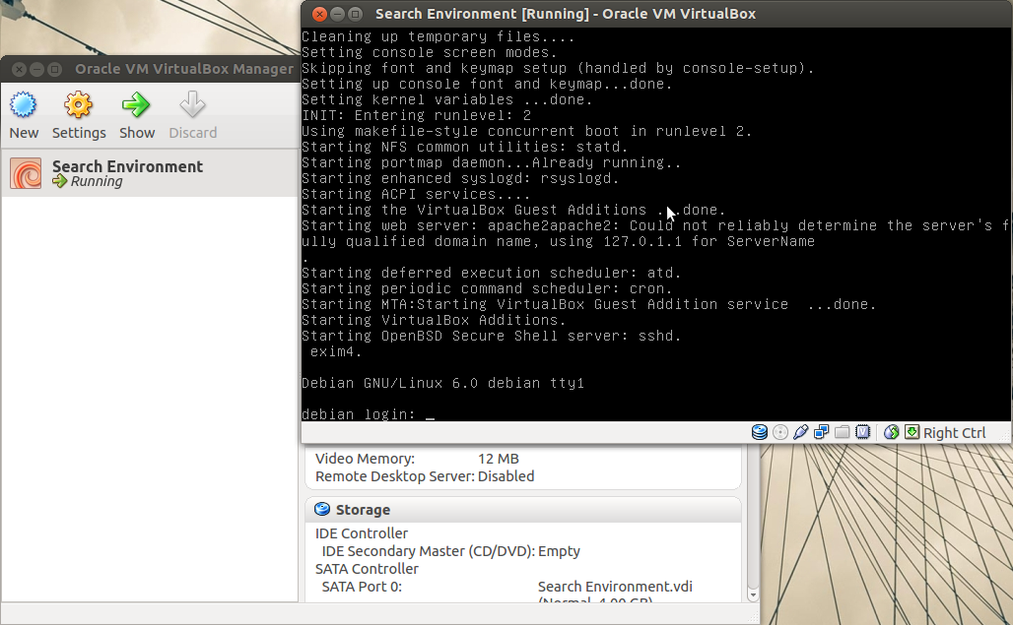
Task: Click details panel scrollbar down arrow
Action: [x=753, y=594]
